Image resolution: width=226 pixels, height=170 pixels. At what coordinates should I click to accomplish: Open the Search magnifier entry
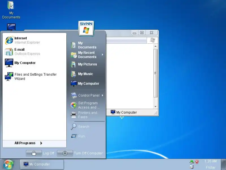(87, 127)
